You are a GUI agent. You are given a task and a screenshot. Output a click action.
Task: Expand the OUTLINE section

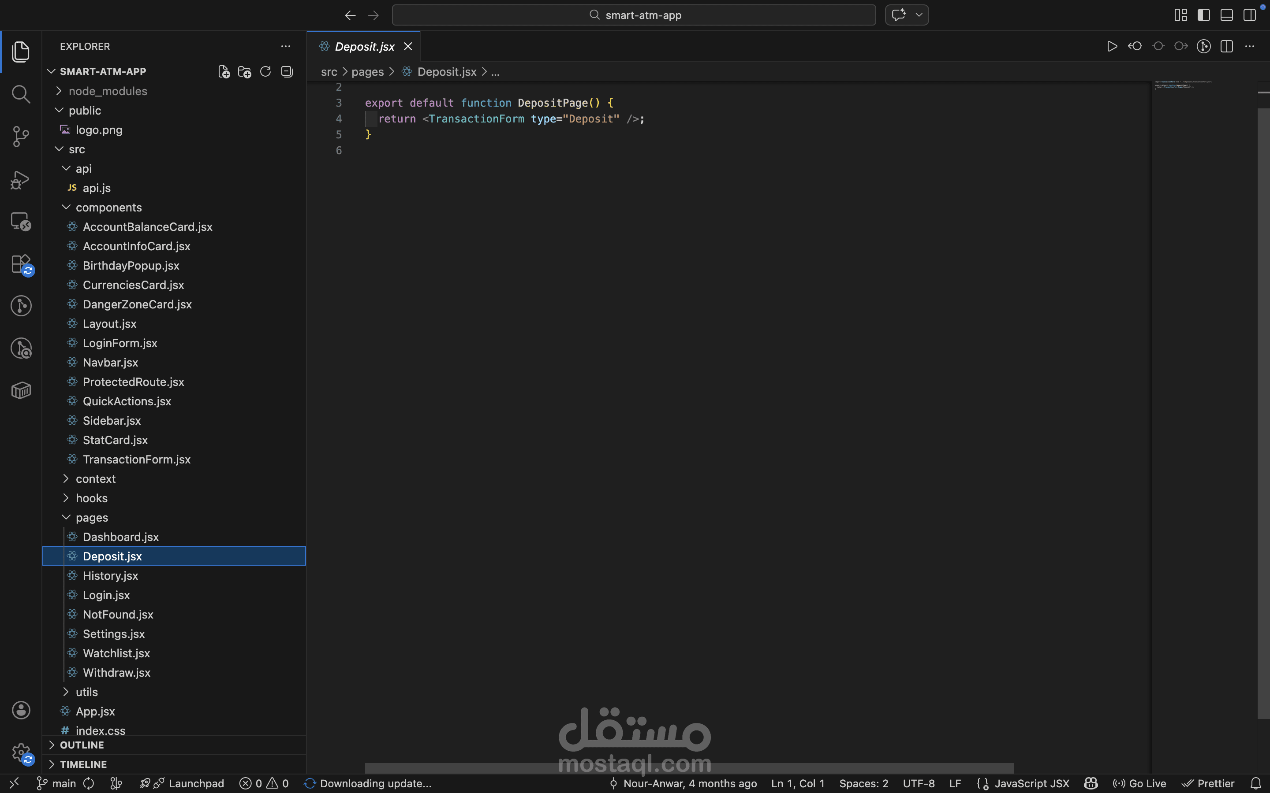(82, 745)
